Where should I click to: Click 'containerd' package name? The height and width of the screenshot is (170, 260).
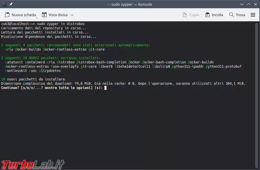click(35, 62)
